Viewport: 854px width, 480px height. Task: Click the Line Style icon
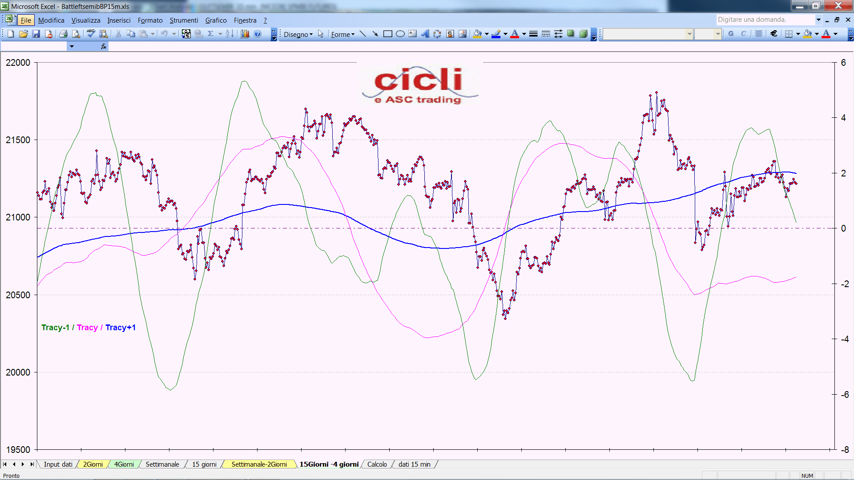(533, 34)
